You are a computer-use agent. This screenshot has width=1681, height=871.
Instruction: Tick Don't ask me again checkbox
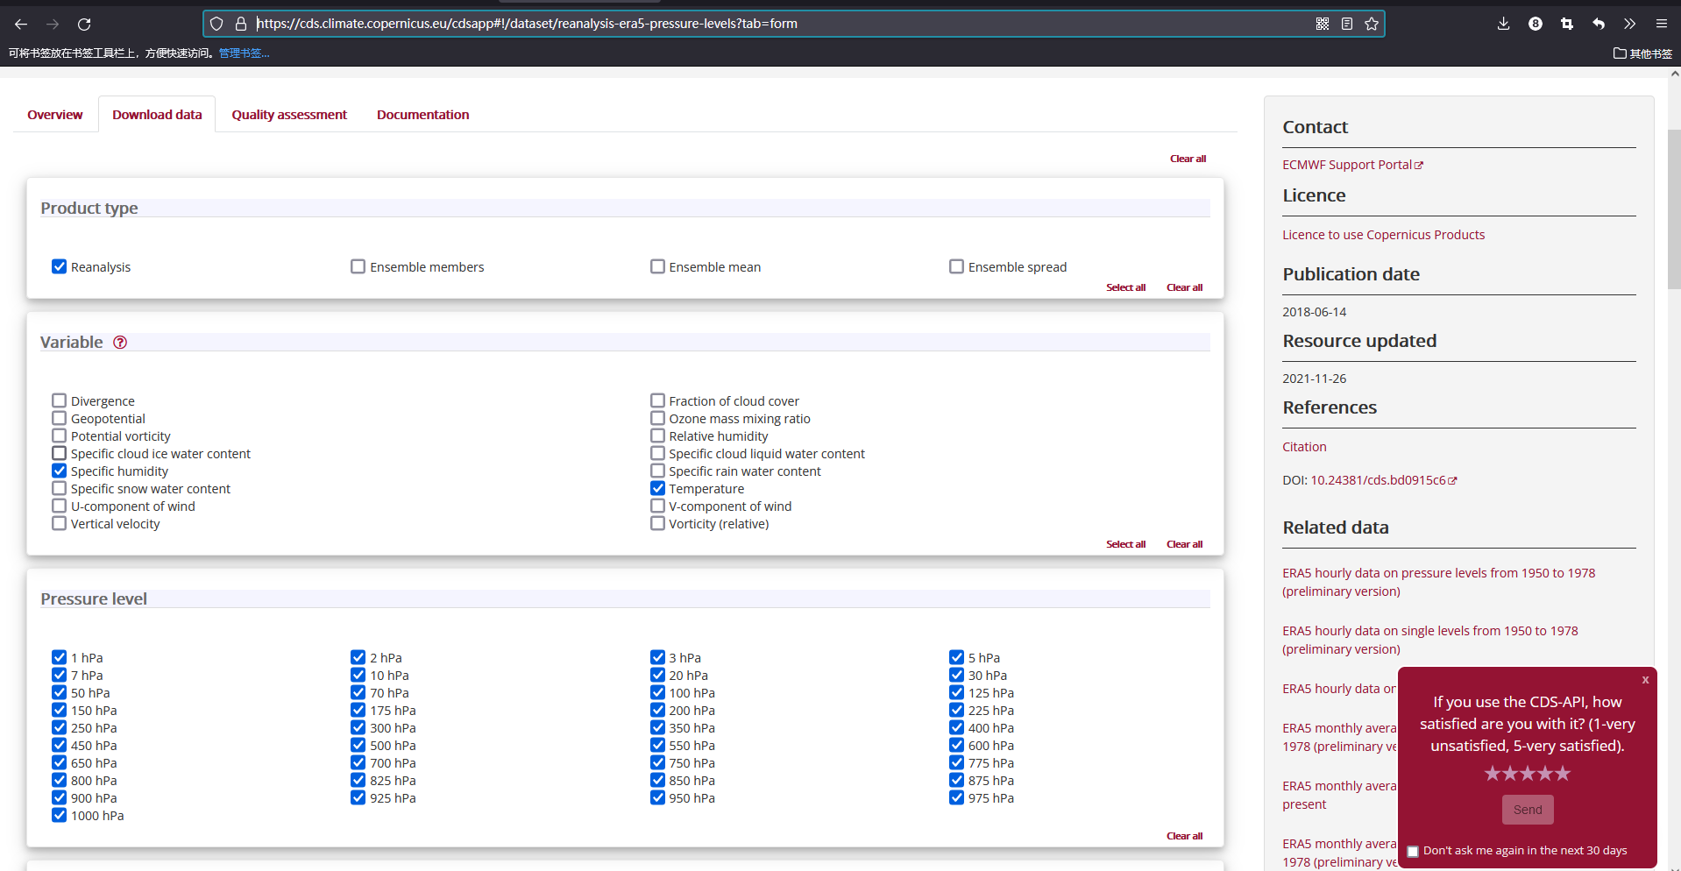pos(1413,852)
